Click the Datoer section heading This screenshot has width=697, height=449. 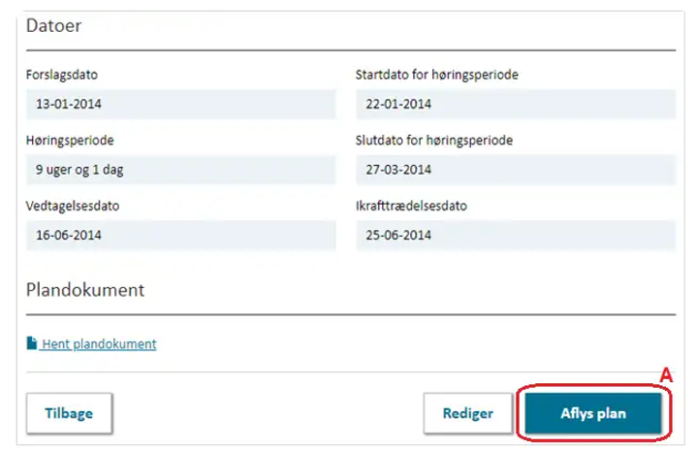(x=53, y=26)
